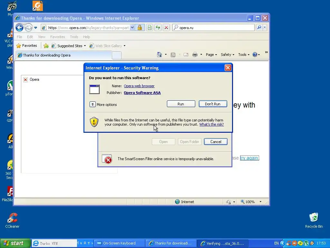This screenshot has width=330, height=248.
Task: Open the View menu
Action: point(42,37)
